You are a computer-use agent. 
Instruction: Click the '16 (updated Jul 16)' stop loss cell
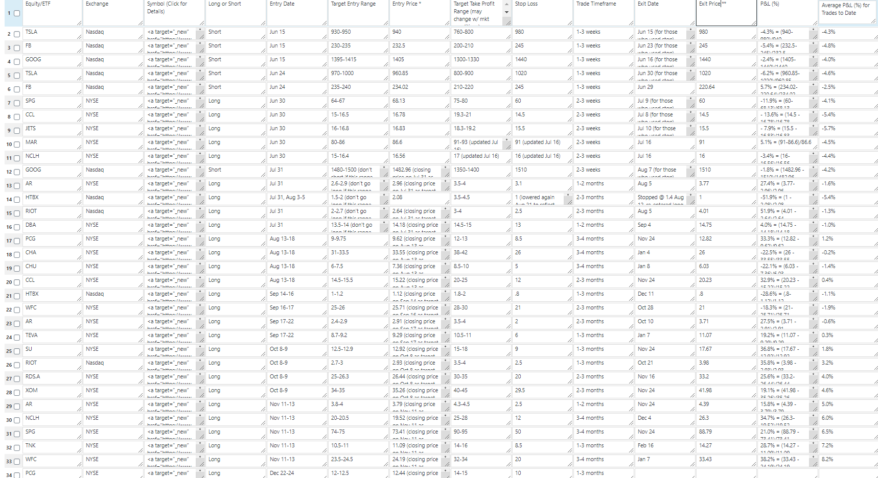tap(543, 158)
